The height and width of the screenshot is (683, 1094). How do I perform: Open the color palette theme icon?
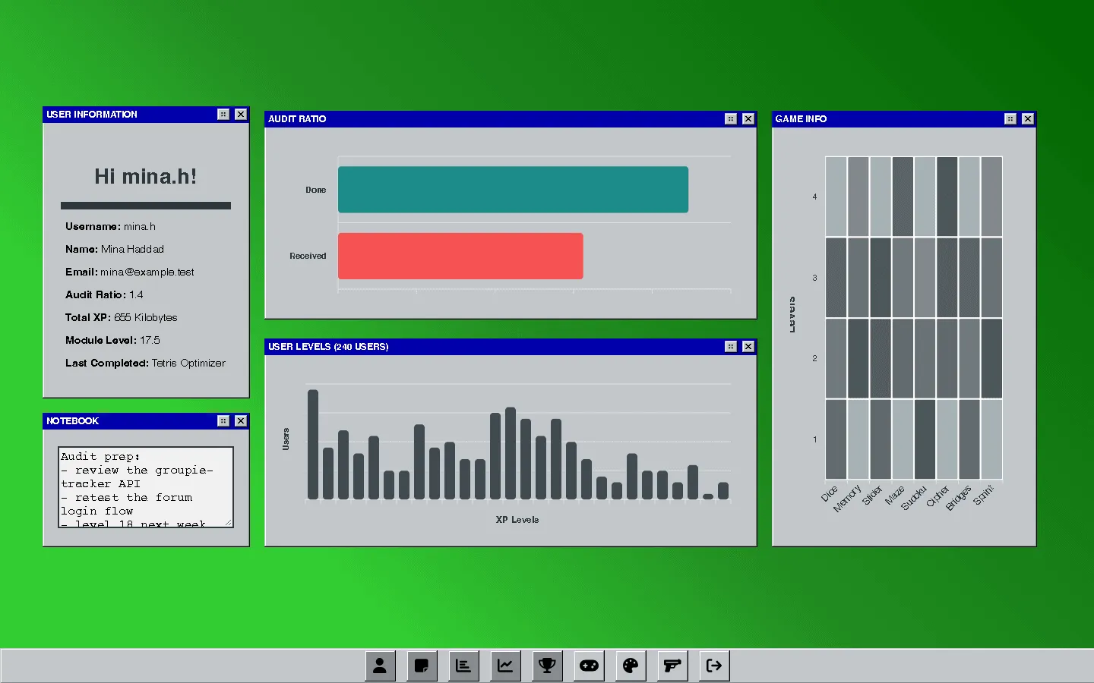click(631, 666)
